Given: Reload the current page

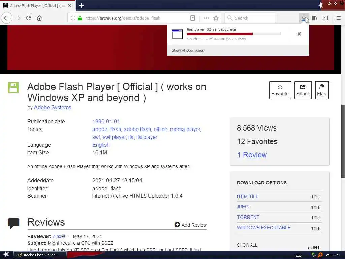Looking at the screenshot, I should [29, 18].
